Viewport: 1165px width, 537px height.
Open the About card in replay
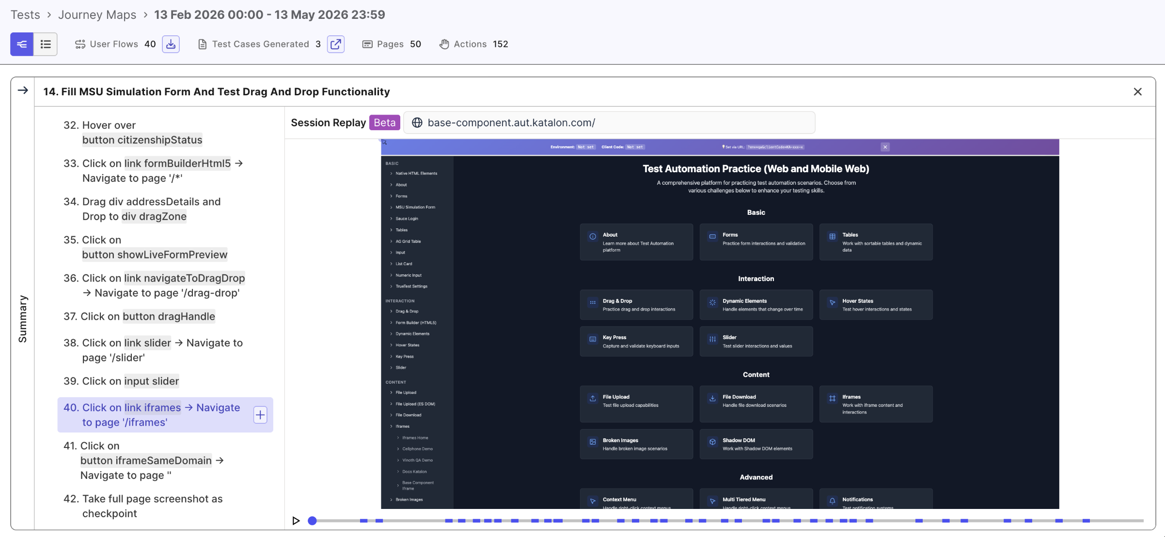pyautogui.click(x=636, y=242)
